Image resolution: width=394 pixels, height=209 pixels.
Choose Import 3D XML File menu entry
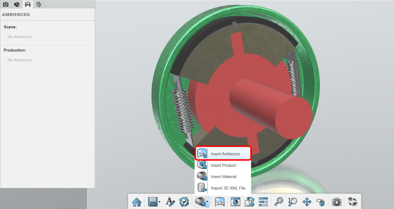pos(223,188)
